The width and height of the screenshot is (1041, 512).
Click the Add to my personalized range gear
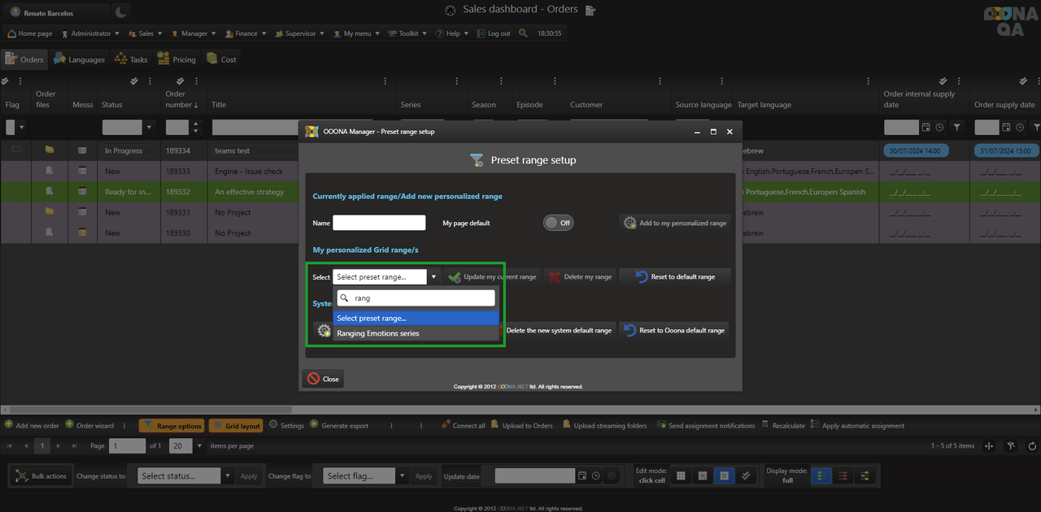pos(629,223)
